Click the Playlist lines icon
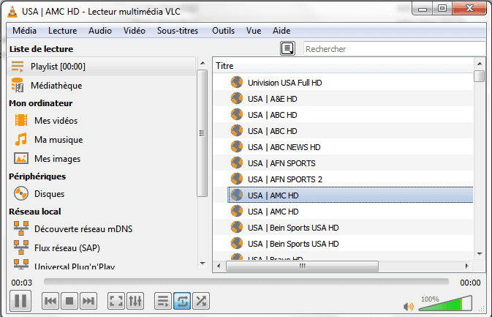The height and width of the screenshot is (317, 492). point(18,67)
